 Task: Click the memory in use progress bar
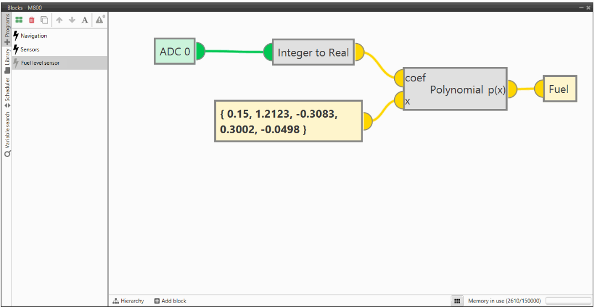(x=567, y=301)
